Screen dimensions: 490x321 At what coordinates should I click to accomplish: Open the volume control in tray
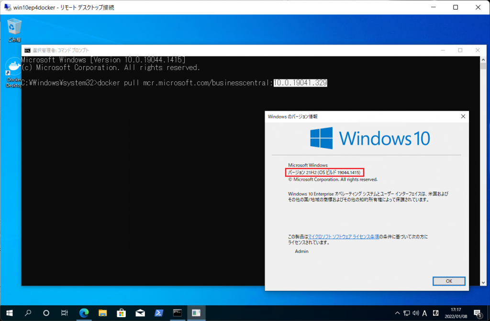[416, 313]
